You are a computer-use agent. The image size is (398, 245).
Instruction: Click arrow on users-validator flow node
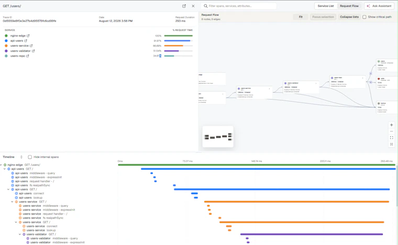(316, 83)
